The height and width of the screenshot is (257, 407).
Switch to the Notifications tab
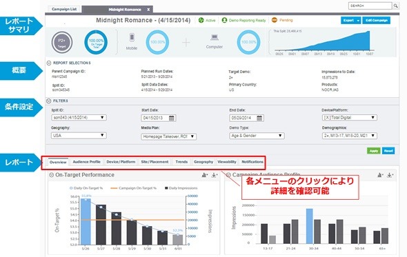252,162
